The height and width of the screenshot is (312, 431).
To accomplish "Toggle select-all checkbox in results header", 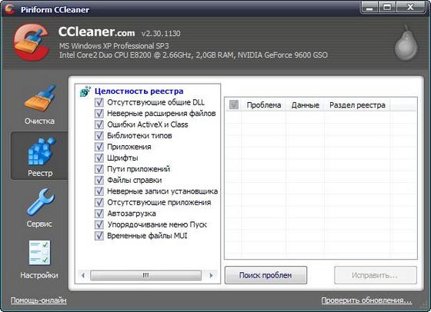I will 234,105.
